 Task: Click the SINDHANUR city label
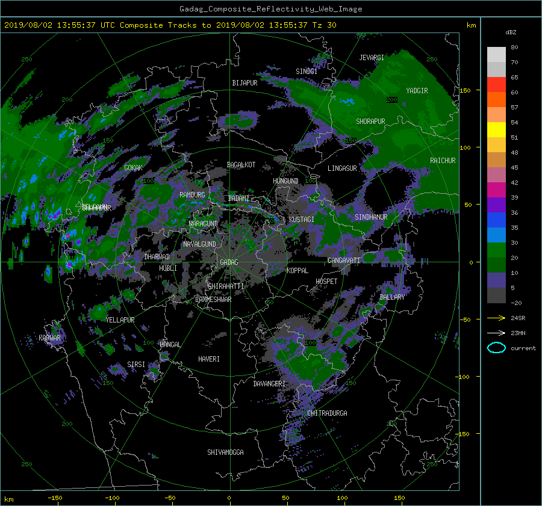pyautogui.click(x=371, y=217)
